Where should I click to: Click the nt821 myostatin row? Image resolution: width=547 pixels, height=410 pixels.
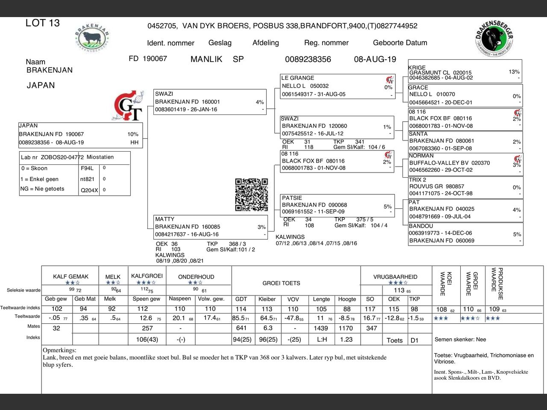click(105, 179)
